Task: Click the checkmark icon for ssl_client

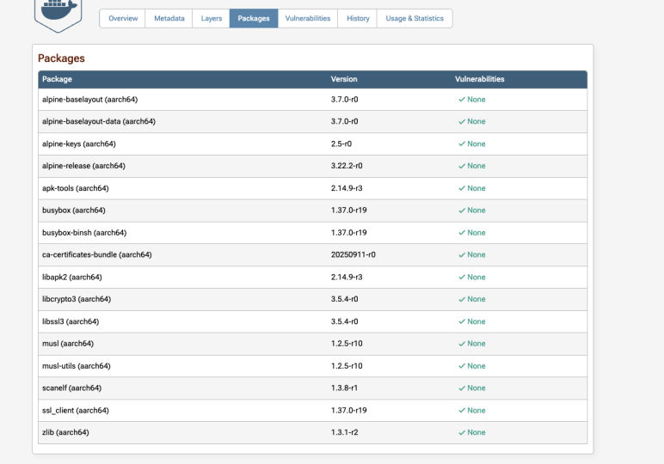Action: 462,411
